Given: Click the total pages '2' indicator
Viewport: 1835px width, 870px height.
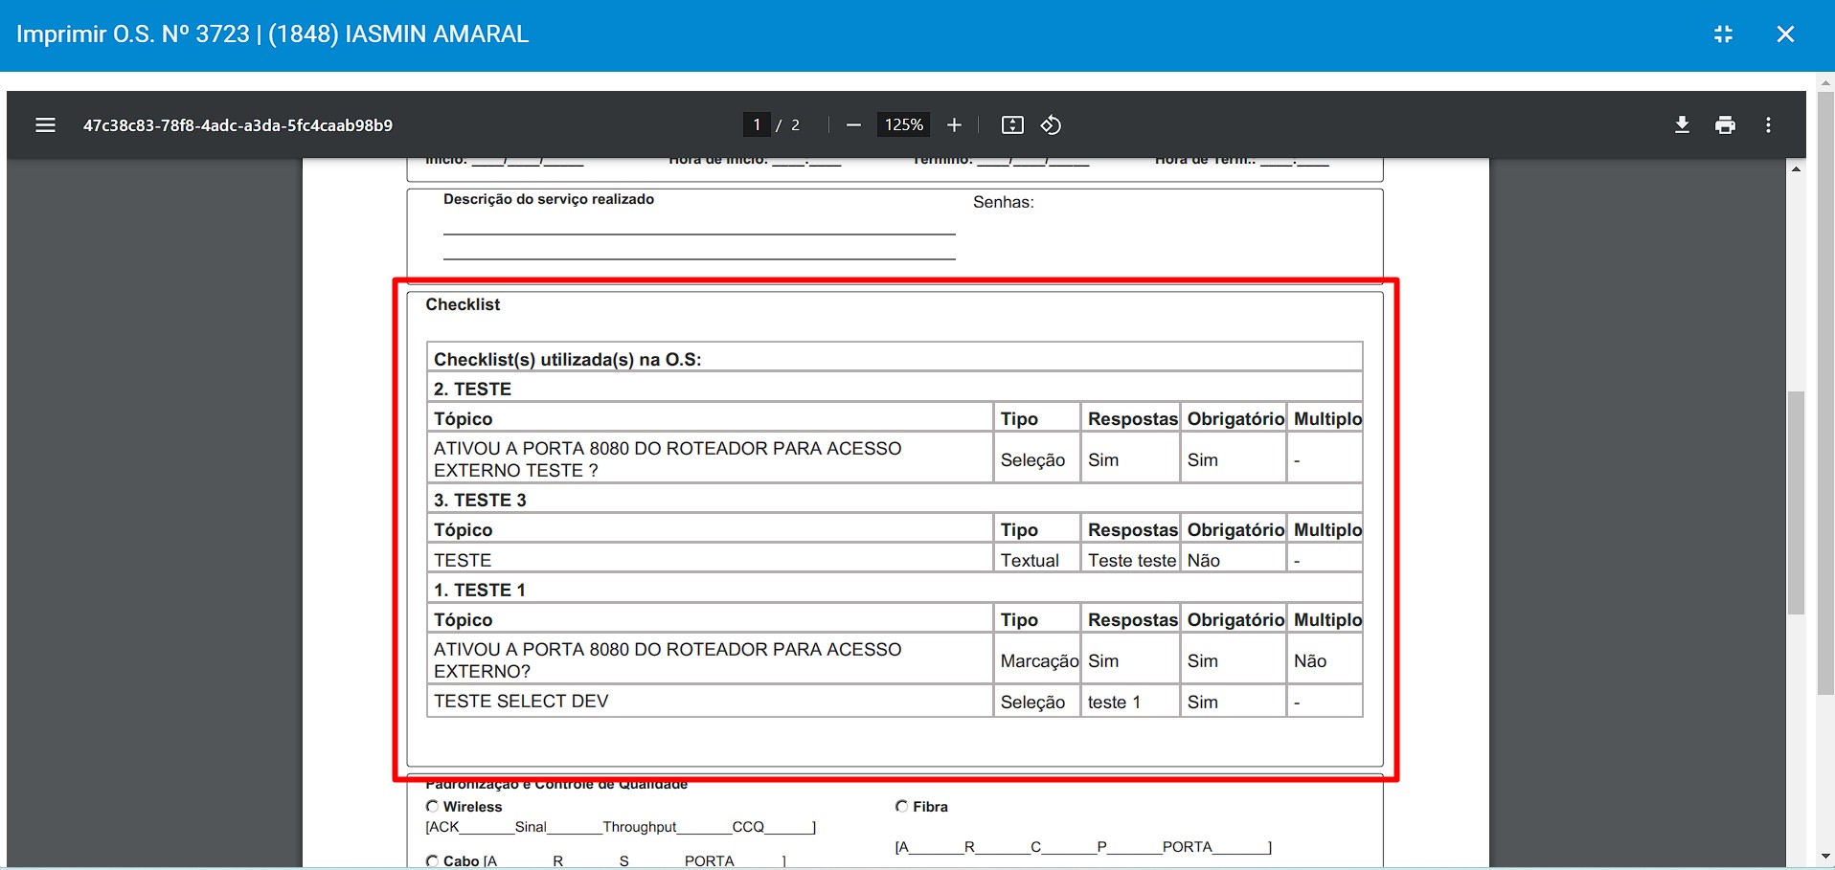Looking at the screenshot, I should [795, 125].
